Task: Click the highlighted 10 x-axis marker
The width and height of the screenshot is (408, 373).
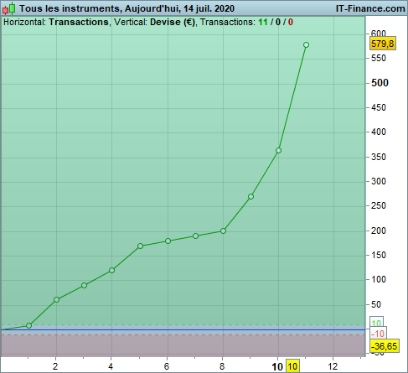Action: point(292,366)
